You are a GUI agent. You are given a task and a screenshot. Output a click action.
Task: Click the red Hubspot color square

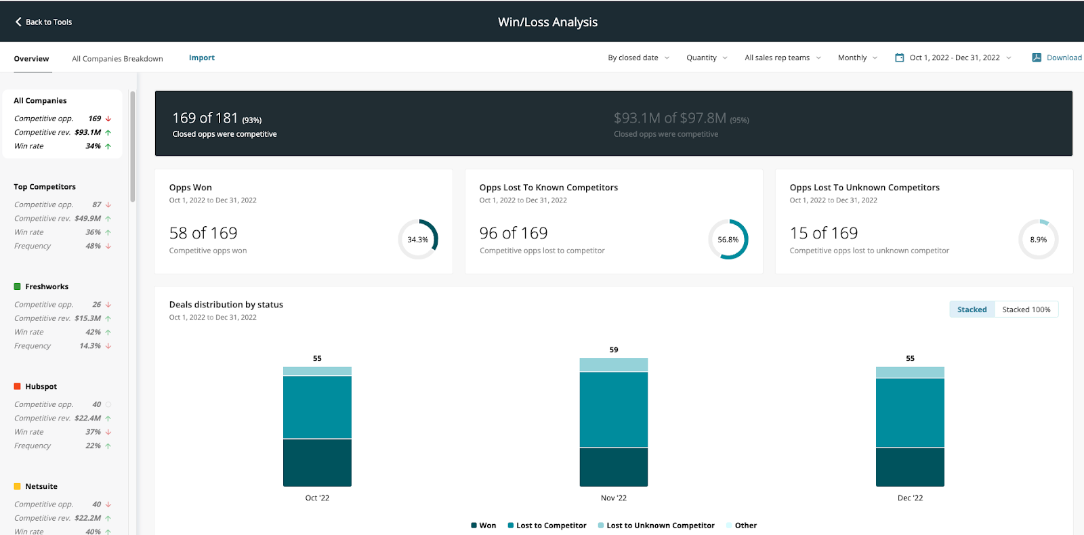(x=18, y=387)
